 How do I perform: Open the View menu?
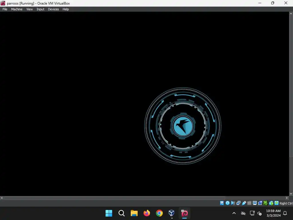click(29, 9)
